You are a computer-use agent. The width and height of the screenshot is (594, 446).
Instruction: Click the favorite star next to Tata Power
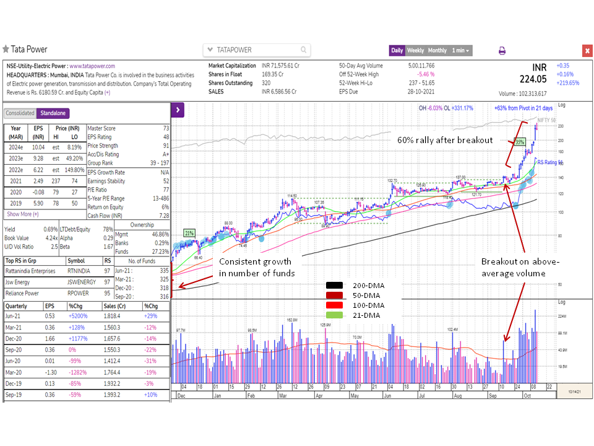tap(6, 49)
